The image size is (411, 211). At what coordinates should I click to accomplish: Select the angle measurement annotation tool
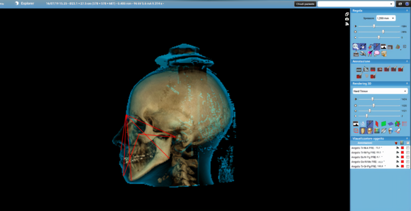[x=366, y=69]
